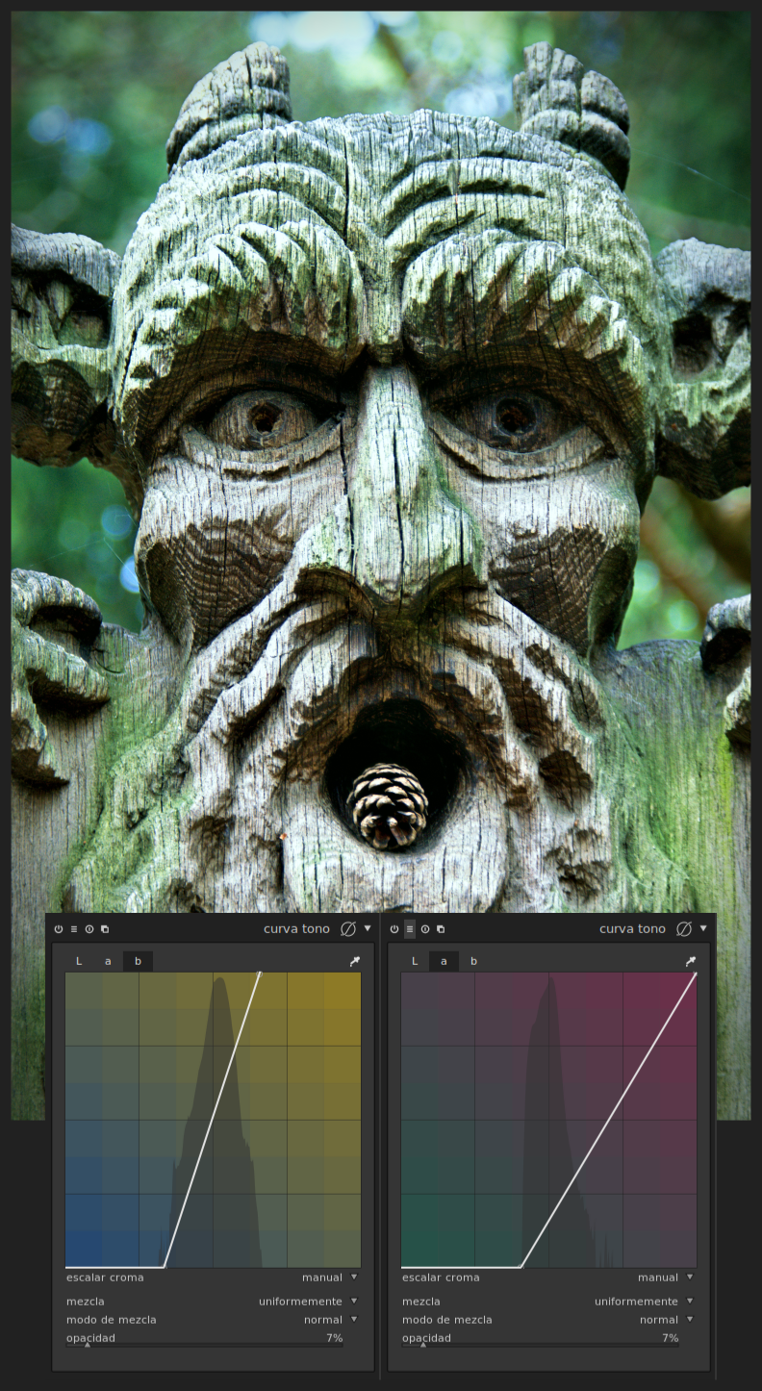
Task: Reset parameters in left curva tono module
Action: click(89, 929)
